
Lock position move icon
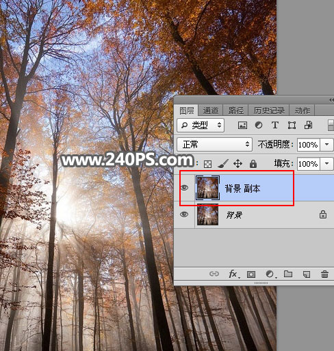(237, 164)
